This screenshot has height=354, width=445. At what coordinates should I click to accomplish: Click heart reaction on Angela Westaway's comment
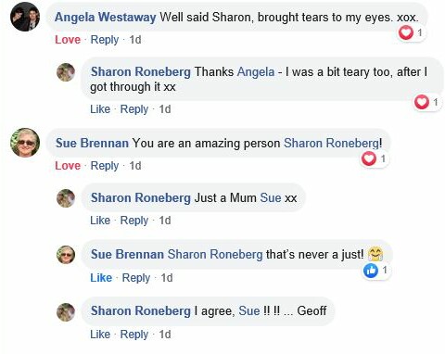[406, 32]
